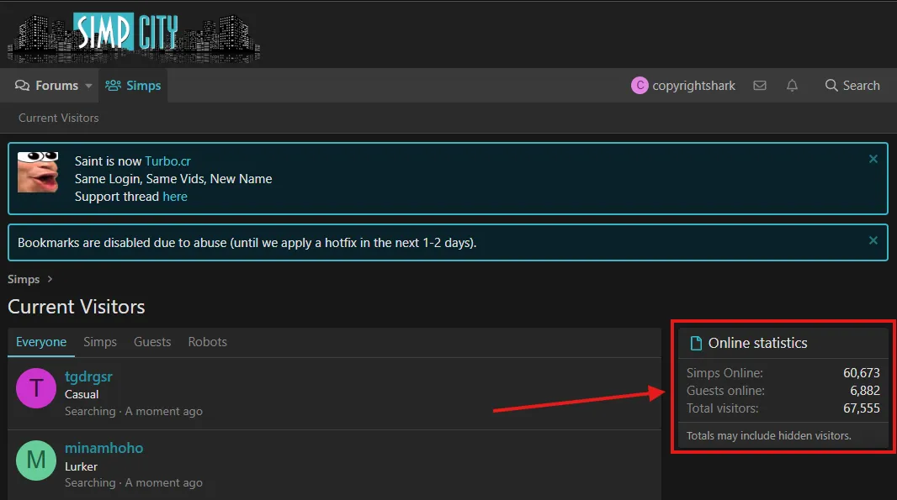Dismiss the Saint name change announcement

pyautogui.click(x=873, y=158)
